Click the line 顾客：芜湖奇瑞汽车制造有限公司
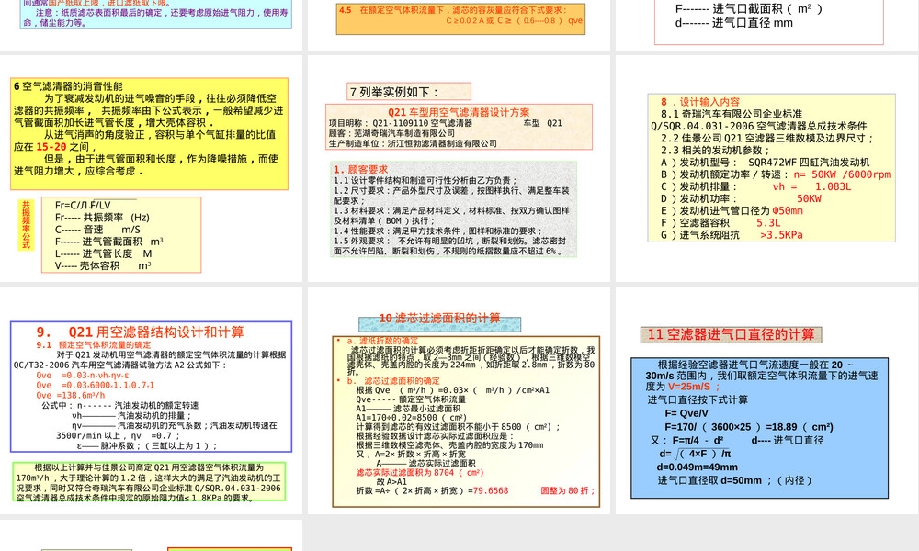The image size is (919, 551). click(x=391, y=133)
